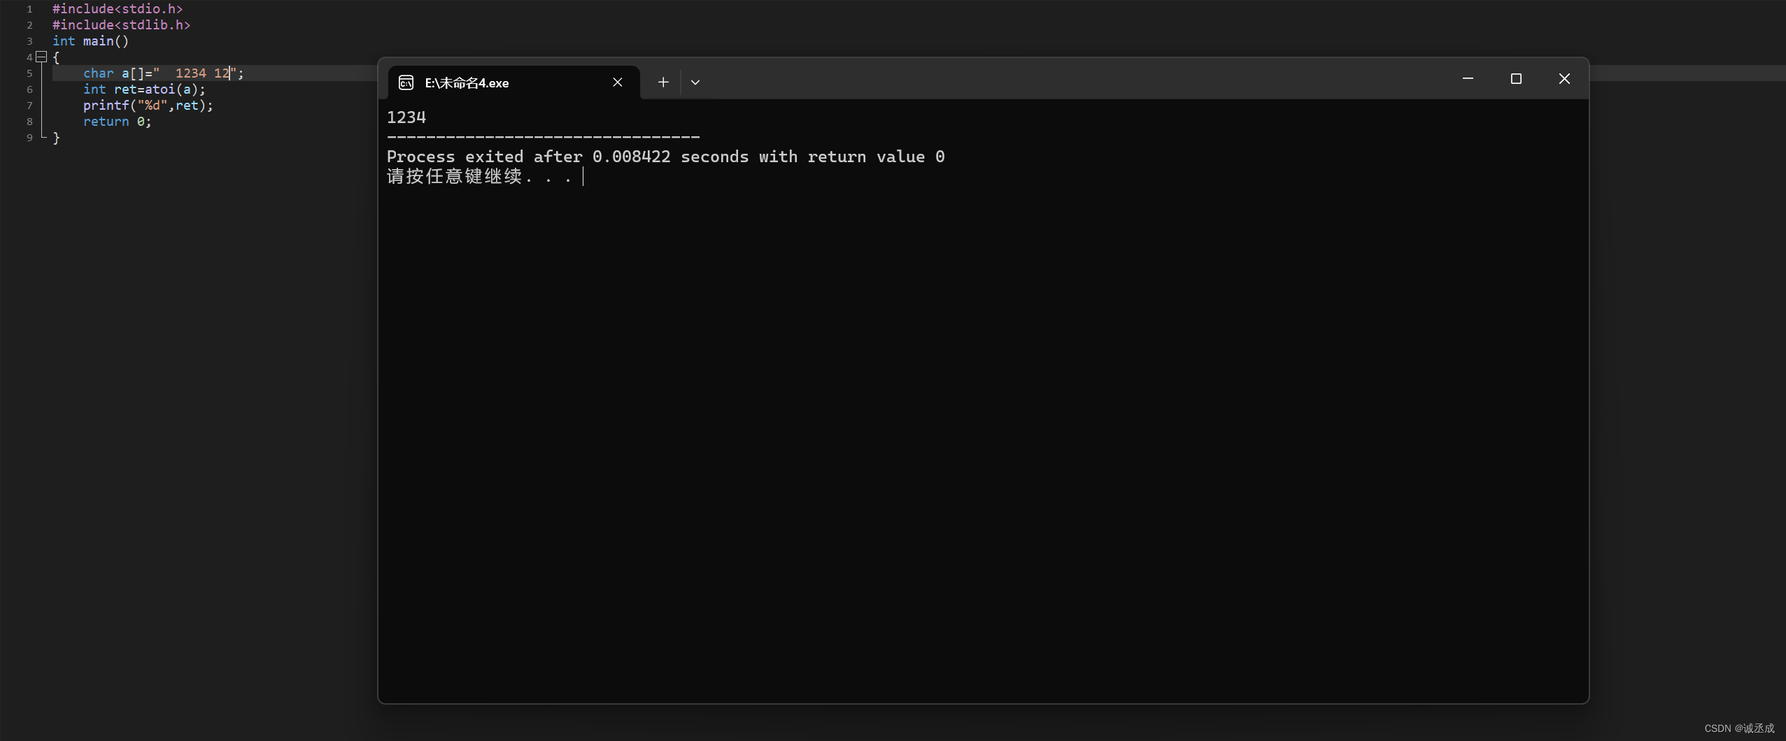Click the return 0 statement
This screenshot has width=1786, height=741.
(117, 122)
